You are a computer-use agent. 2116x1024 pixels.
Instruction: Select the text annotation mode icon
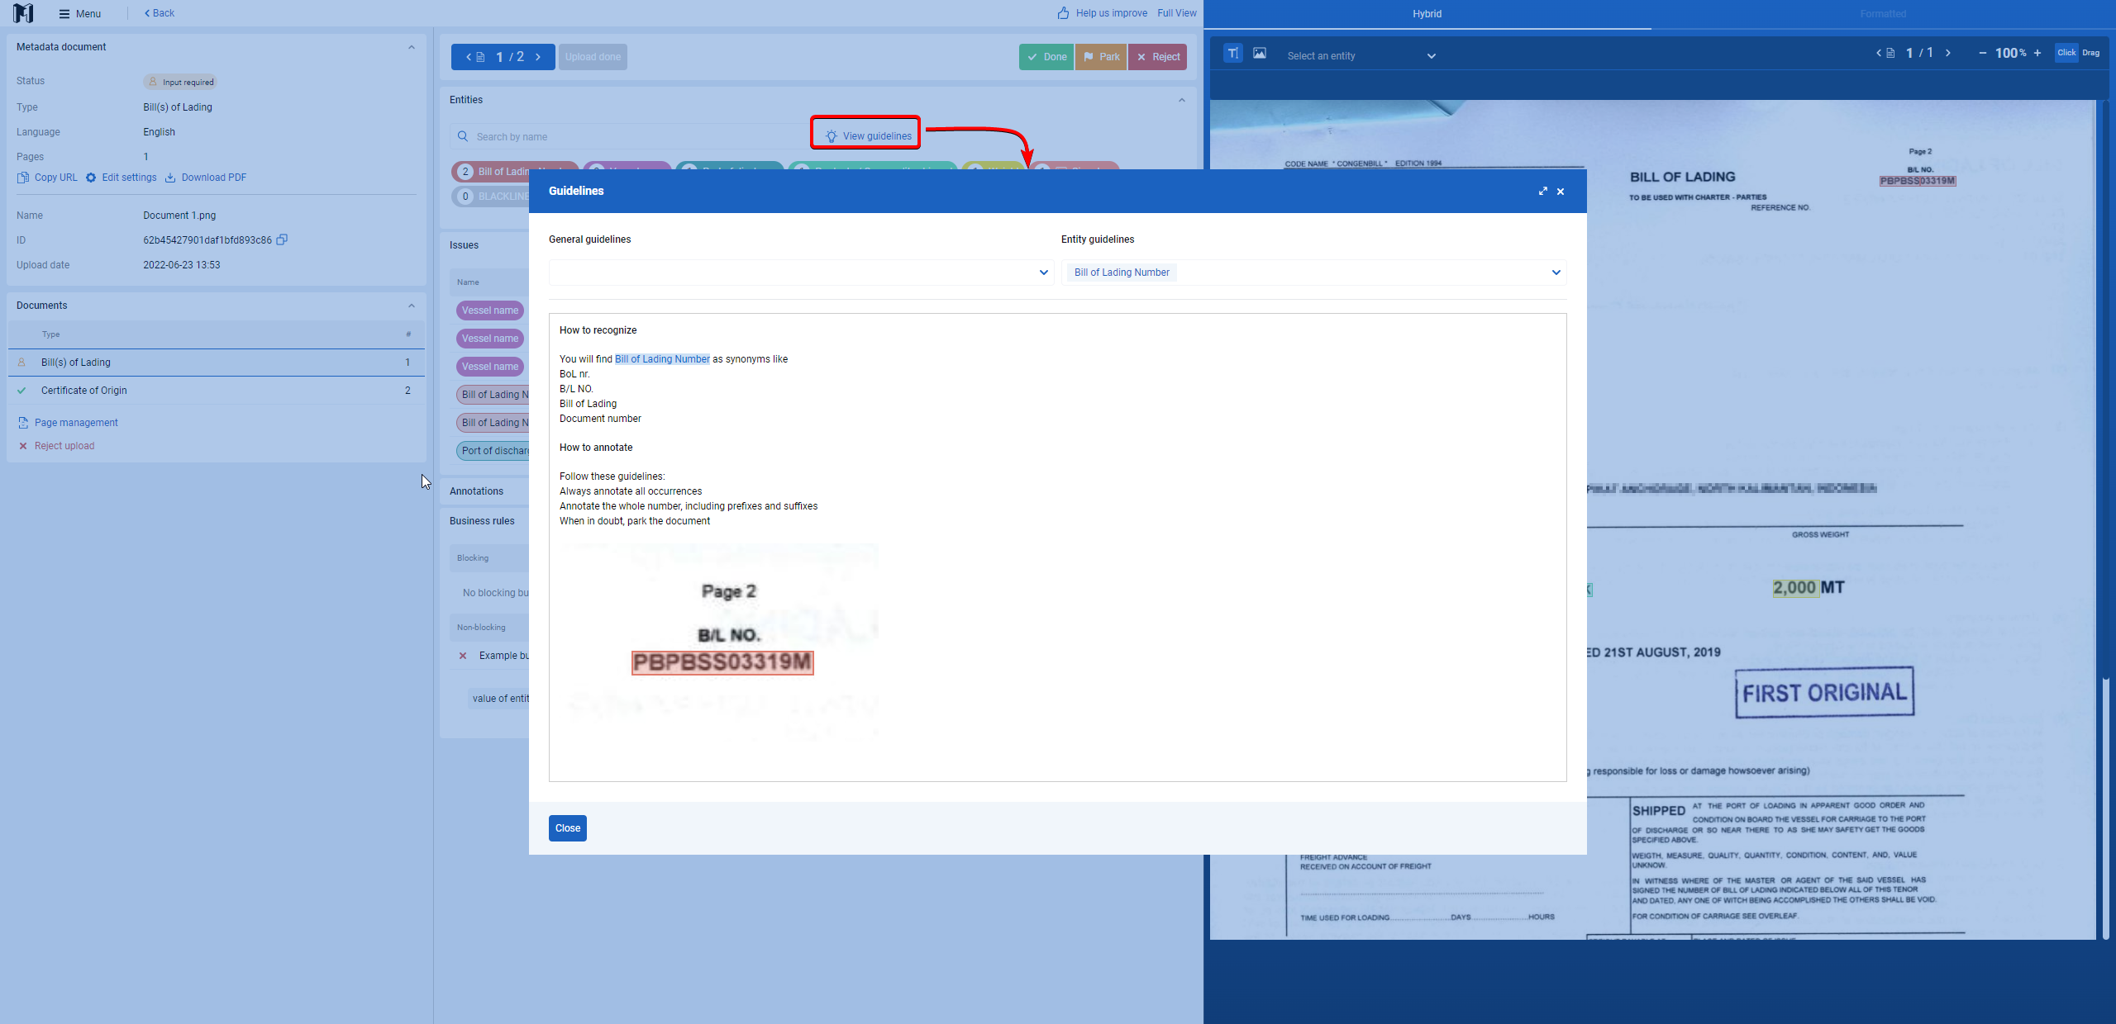click(x=1232, y=54)
